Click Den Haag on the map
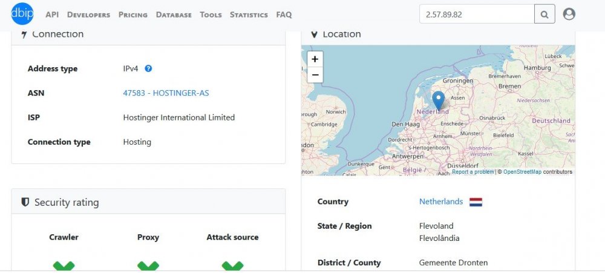The height and width of the screenshot is (273, 605). coord(405,124)
